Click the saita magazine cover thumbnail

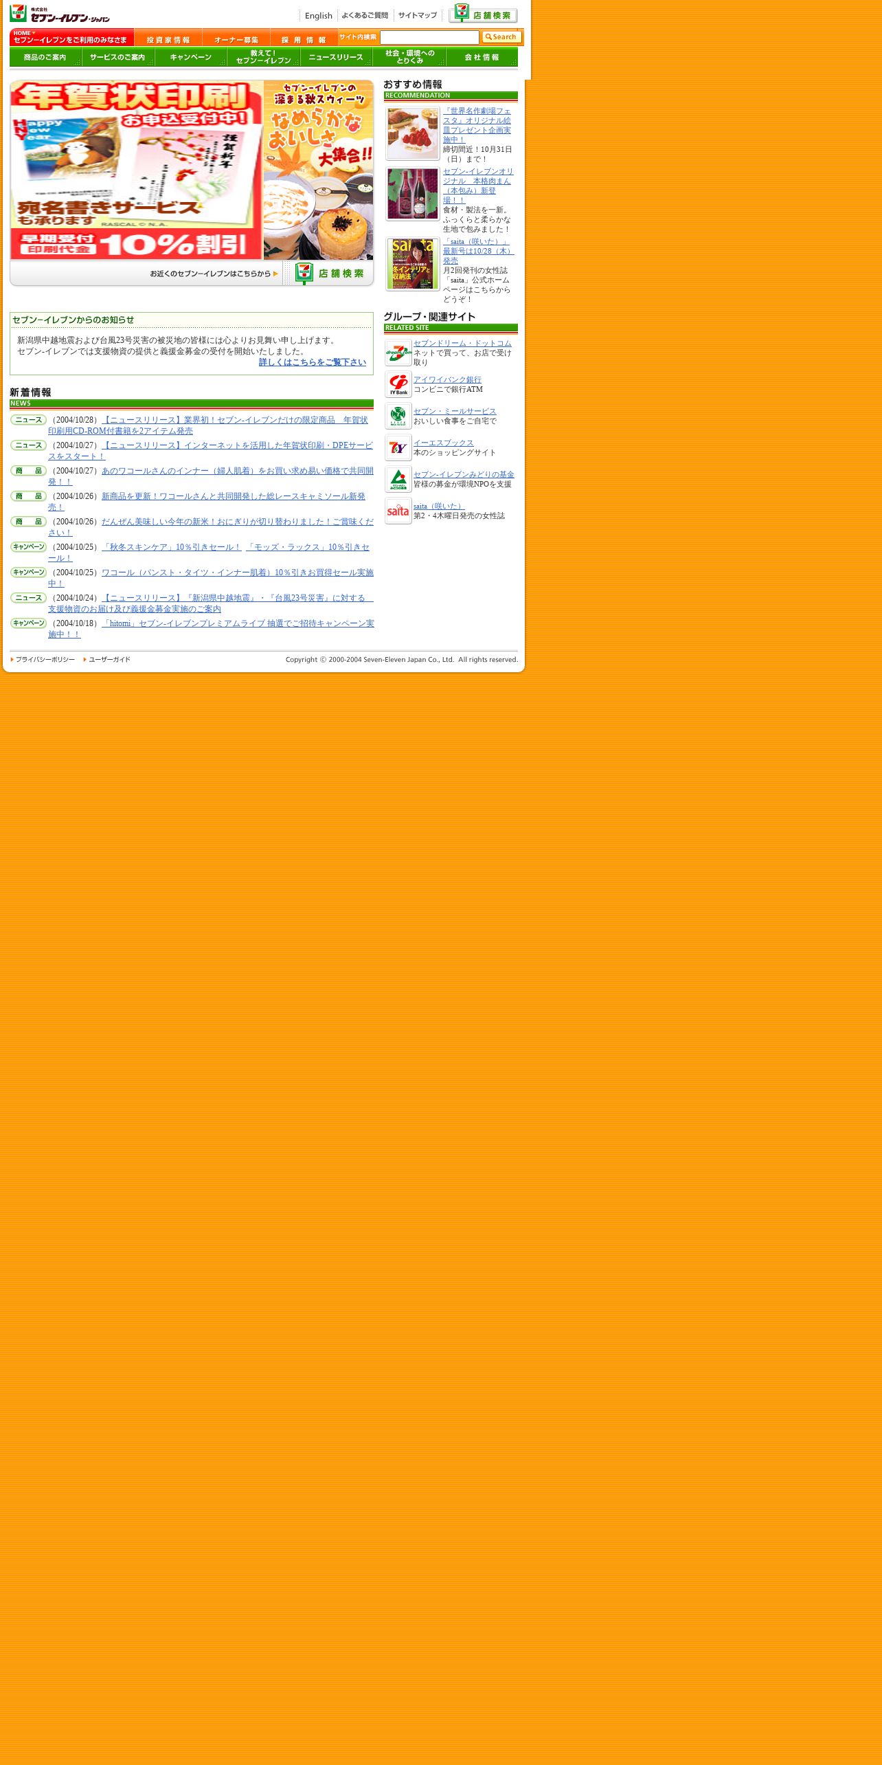coord(413,265)
